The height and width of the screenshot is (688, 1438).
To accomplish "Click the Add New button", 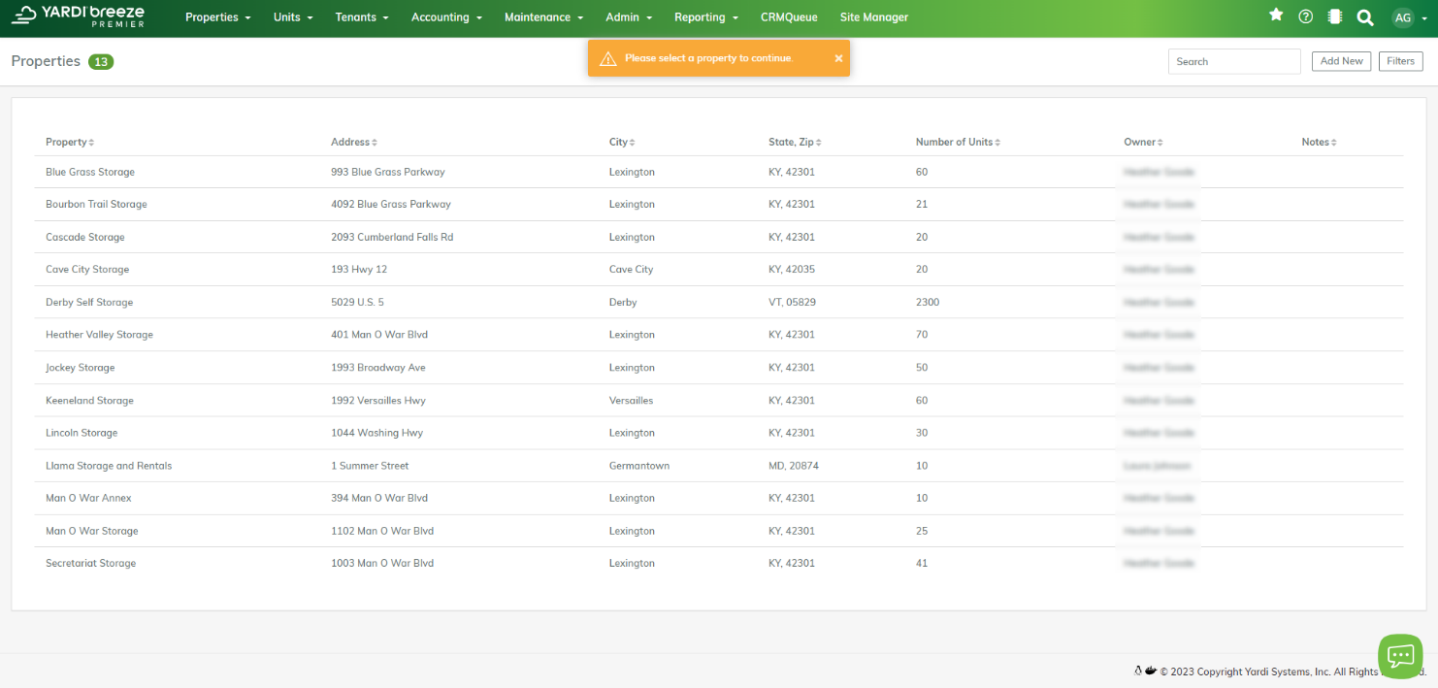I will pyautogui.click(x=1341, y=61).
